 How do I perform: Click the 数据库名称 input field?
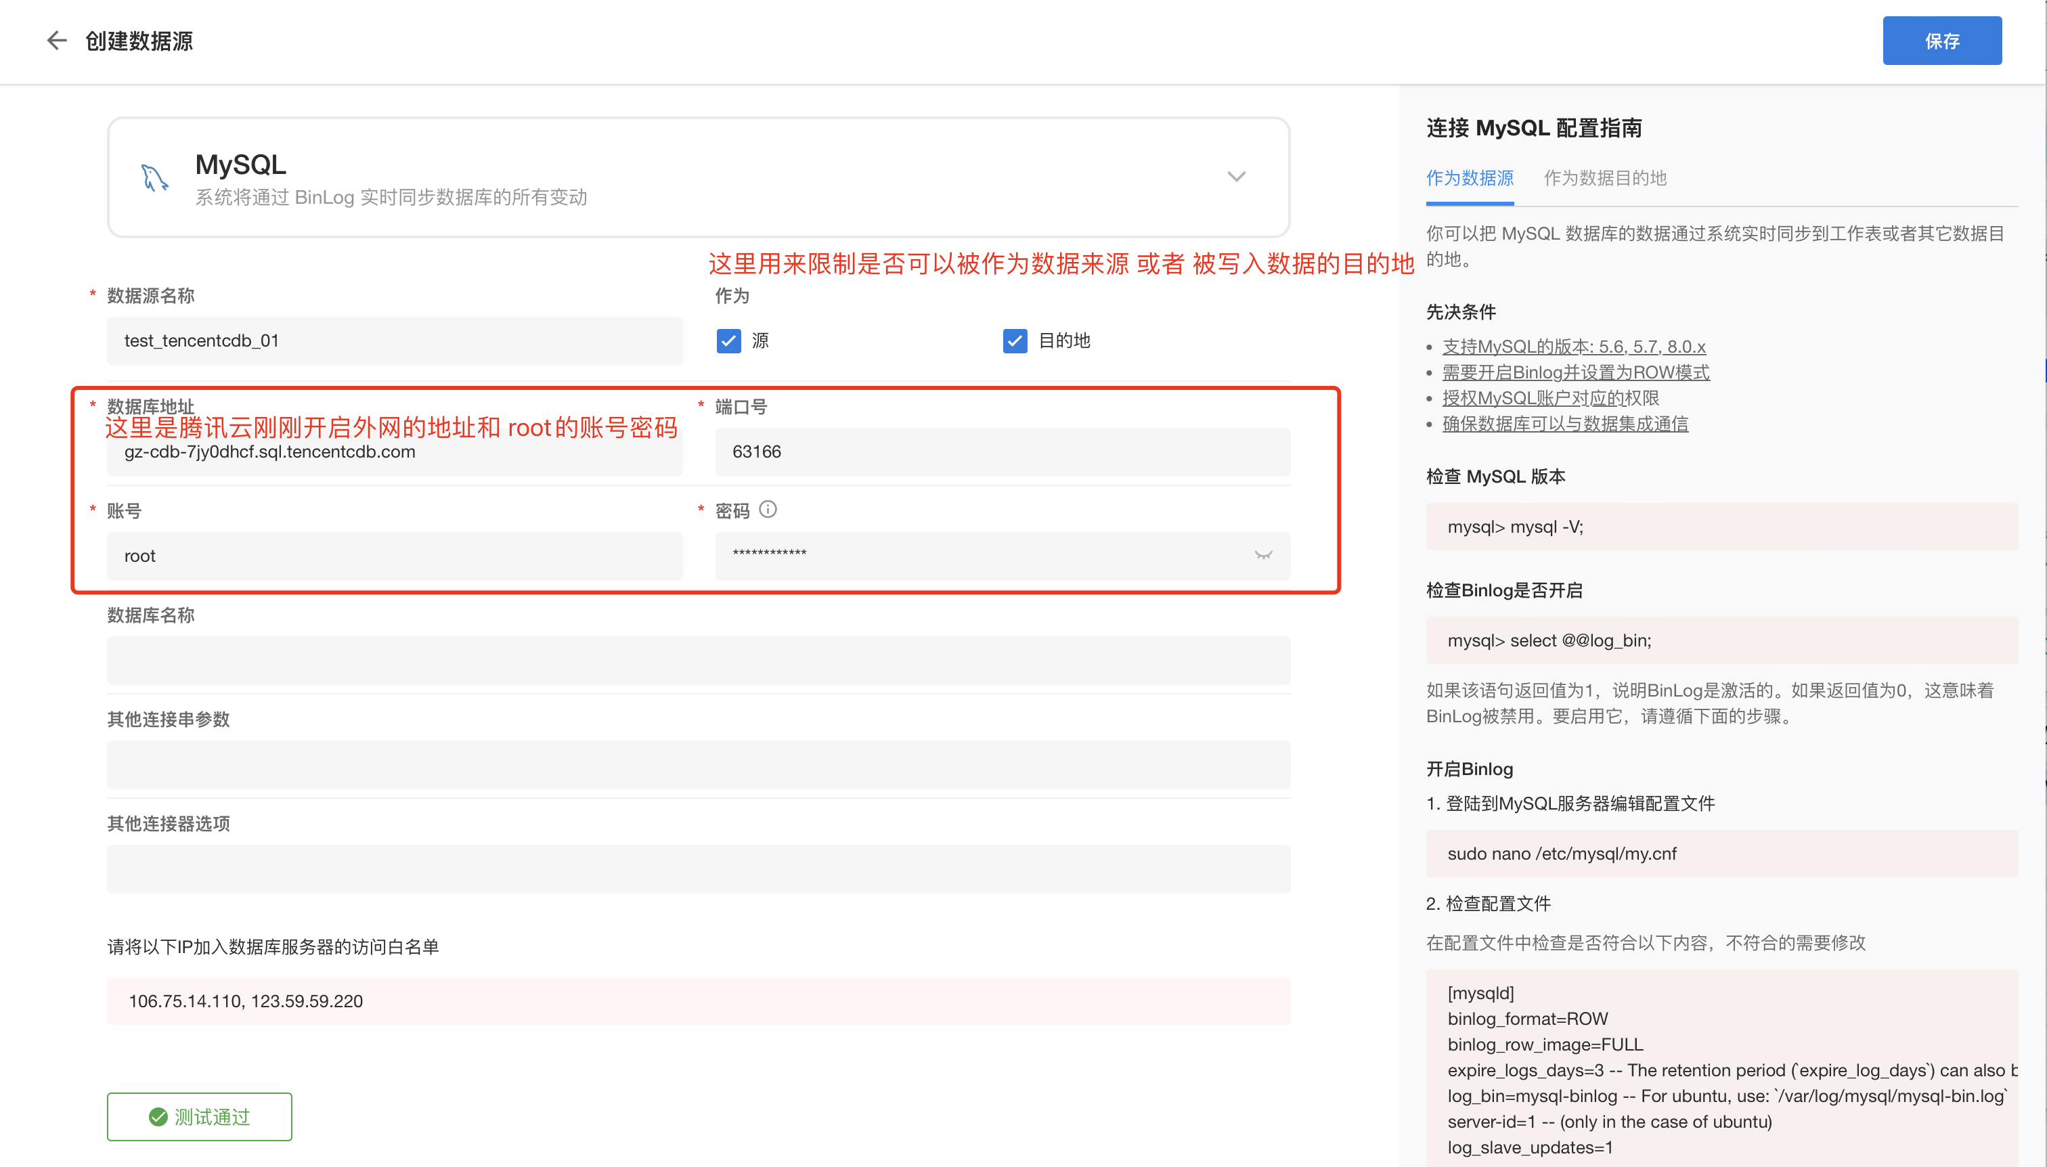698,661
